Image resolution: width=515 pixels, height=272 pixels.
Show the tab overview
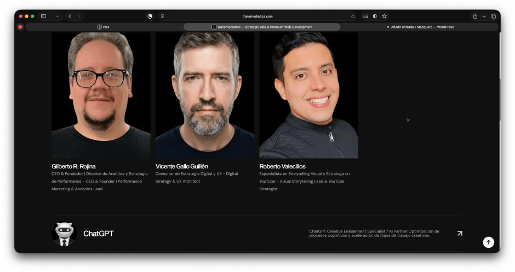coord(493,16)
